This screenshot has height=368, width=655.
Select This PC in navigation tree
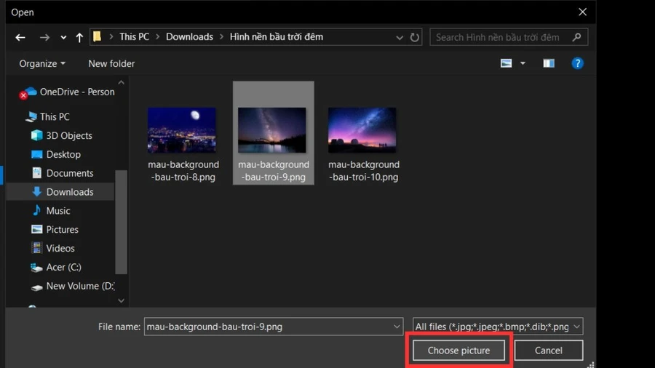(x=55, y=117)
